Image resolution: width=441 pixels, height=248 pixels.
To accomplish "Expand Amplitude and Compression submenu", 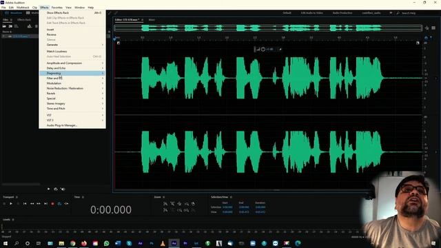I will (72, 63).
